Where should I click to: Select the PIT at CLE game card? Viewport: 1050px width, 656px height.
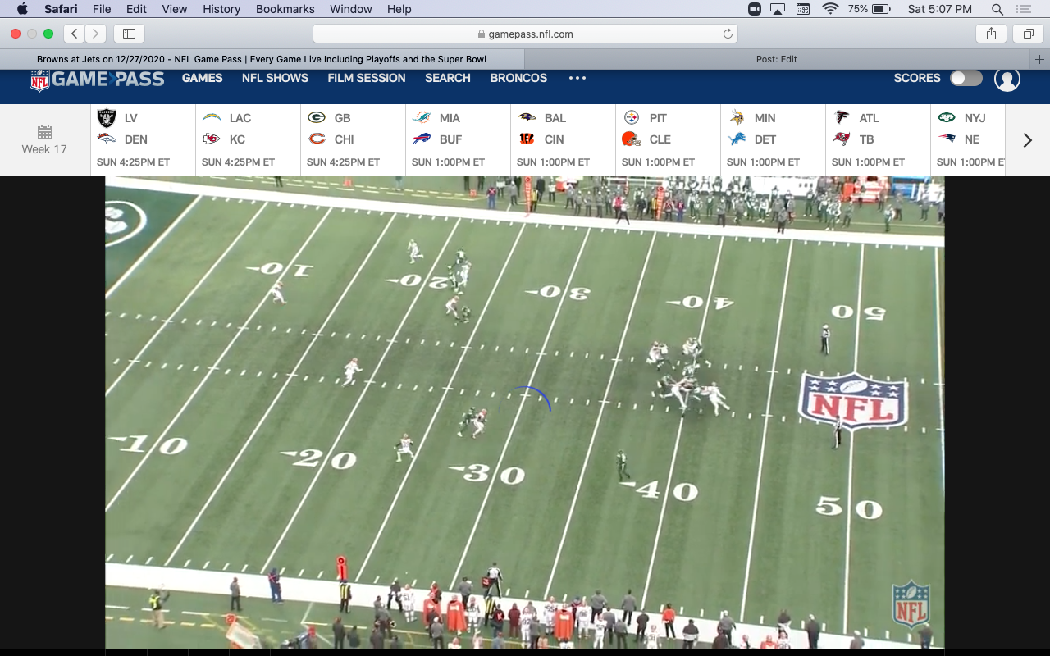pyautogui.click(x=668, y=139)
